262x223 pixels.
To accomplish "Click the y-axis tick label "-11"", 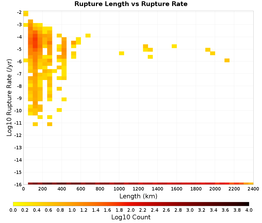I will [x=18, y=123].
